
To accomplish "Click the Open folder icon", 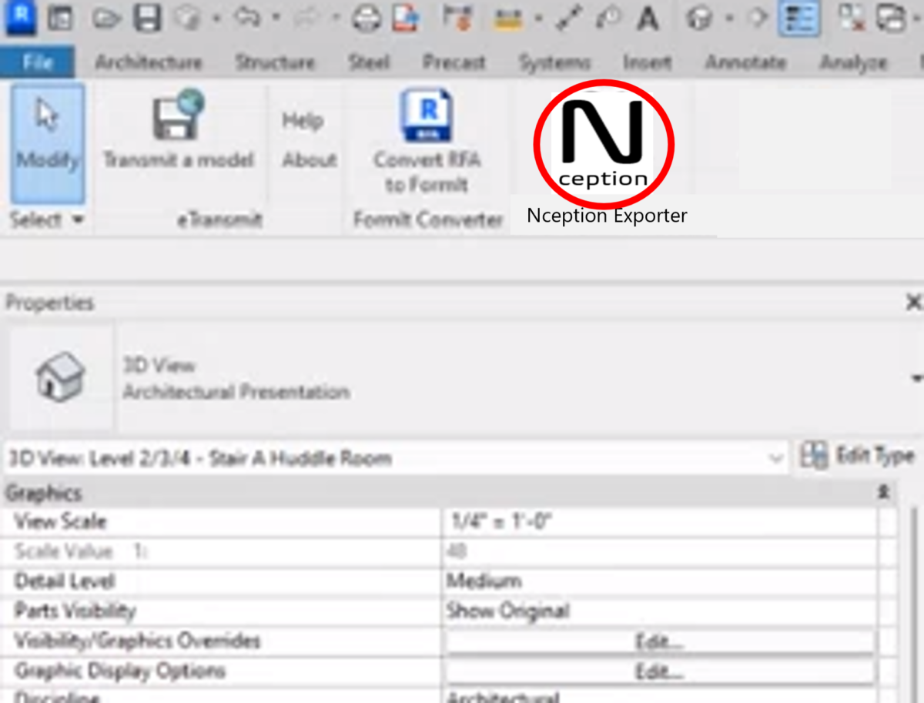I will coord(108,18).
